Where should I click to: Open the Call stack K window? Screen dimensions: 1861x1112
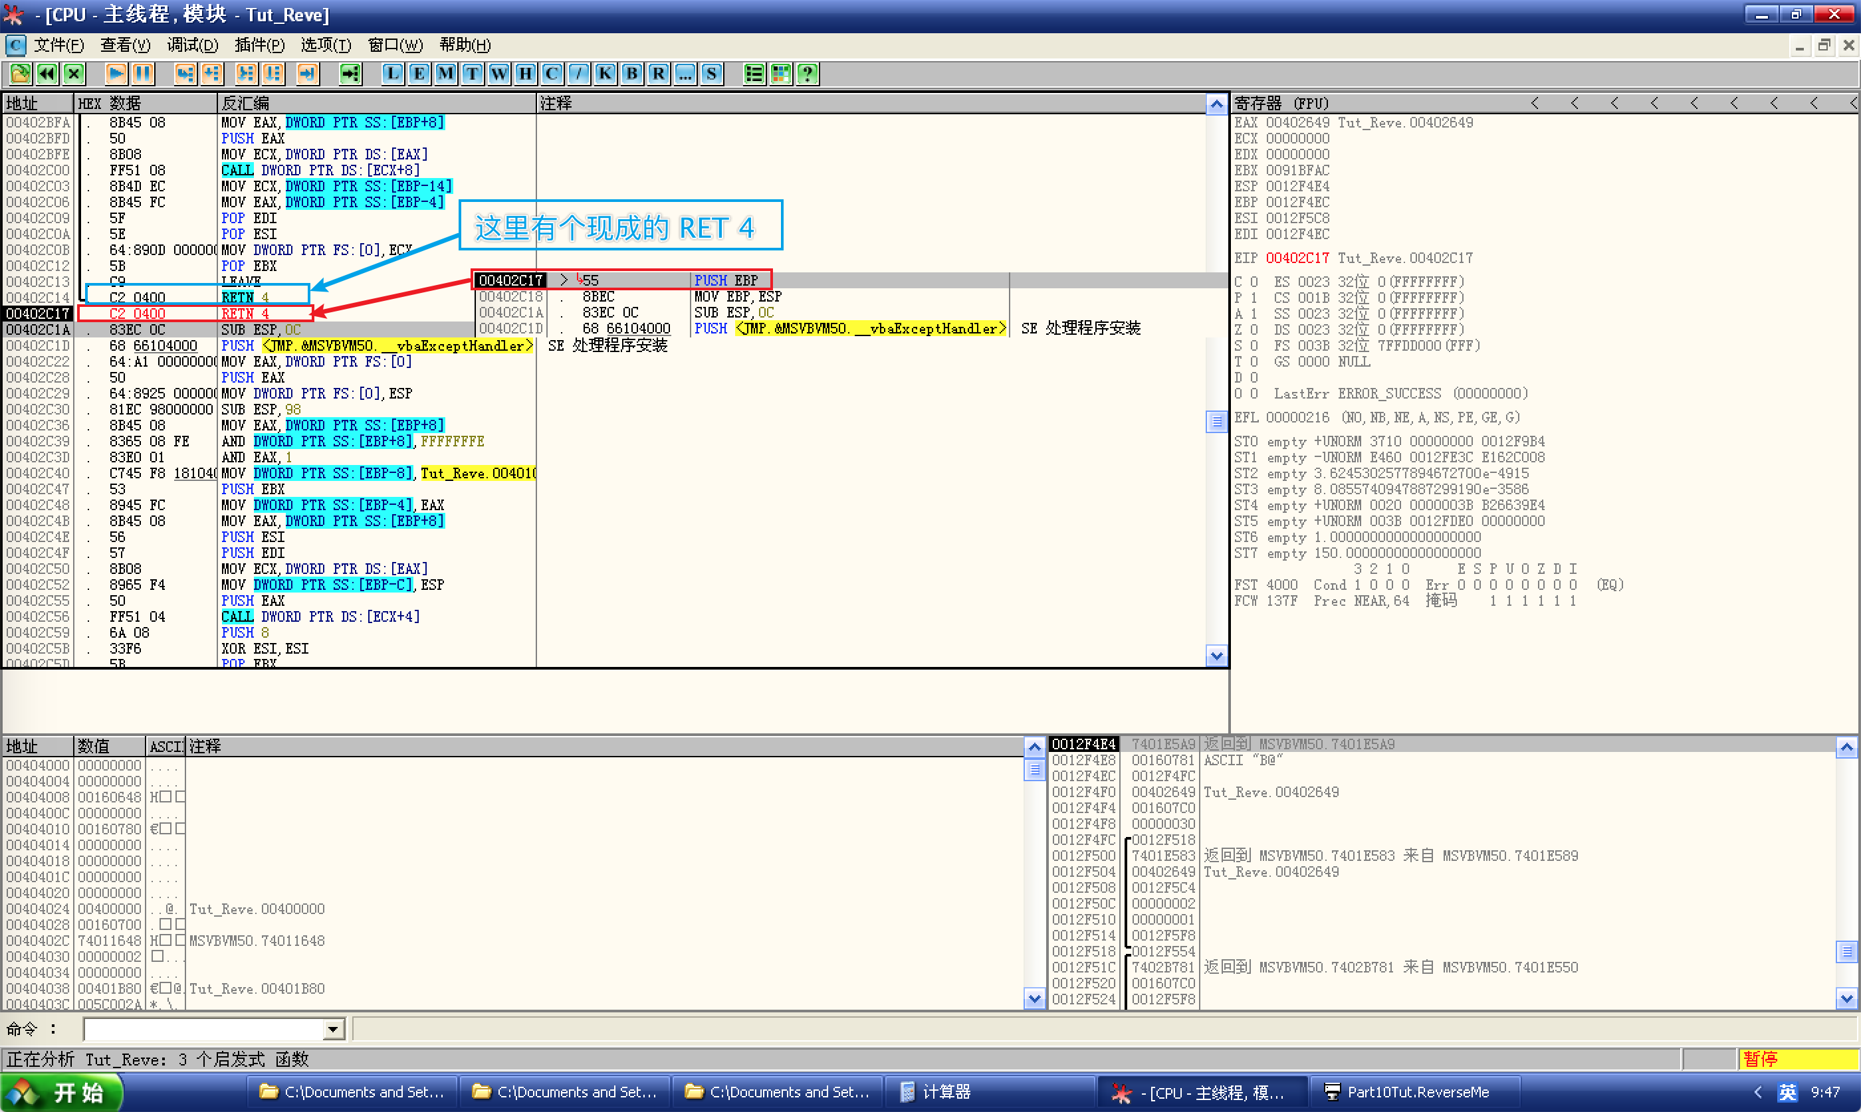pos(605,74)
